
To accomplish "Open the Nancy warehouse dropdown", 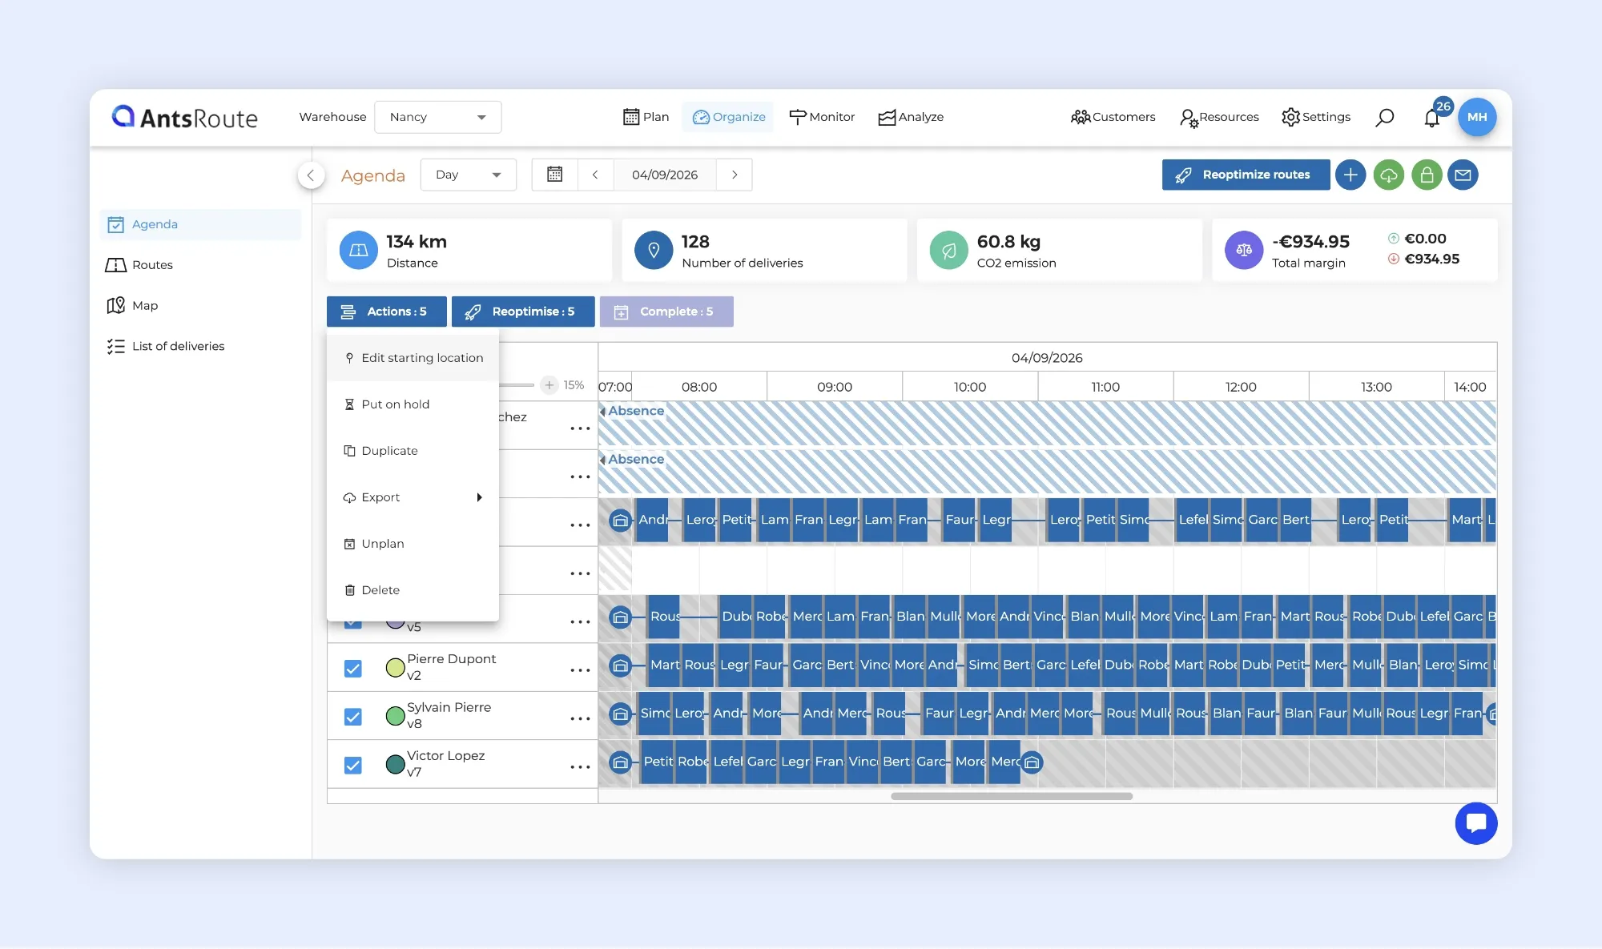I will point(438,117).
